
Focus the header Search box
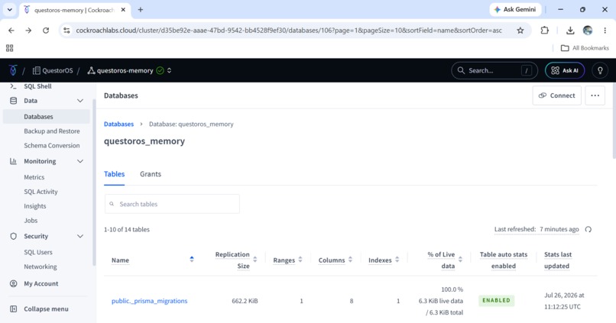click(494, 71)
